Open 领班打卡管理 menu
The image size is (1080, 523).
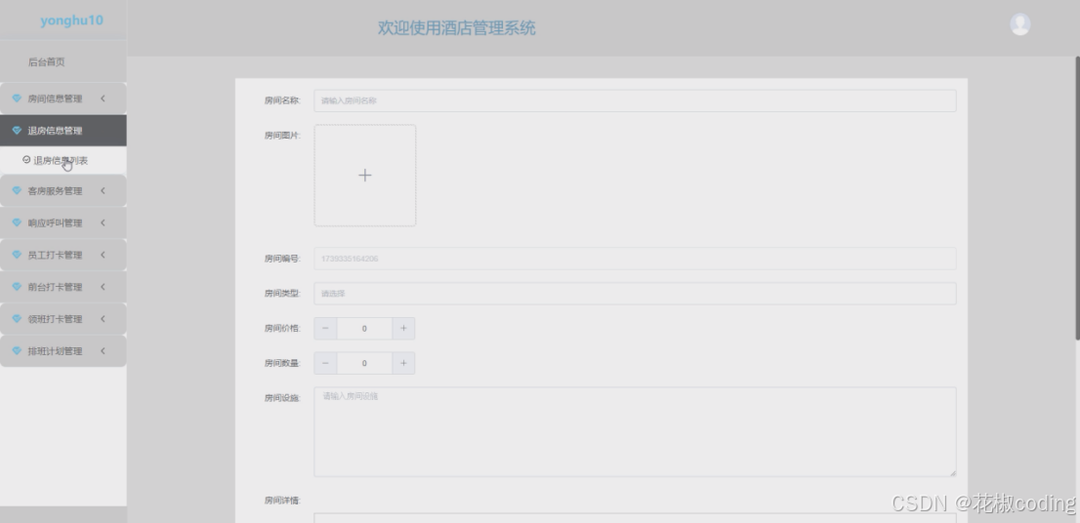(x=63, y=319)
